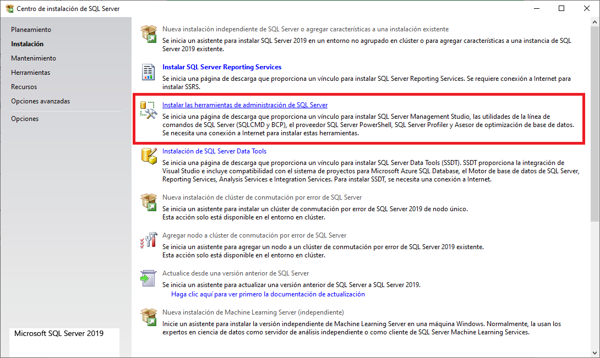
Task: Open Instalación de SQL Server Data Tools link
Action: pyautogui.click(x=214, y=151)
